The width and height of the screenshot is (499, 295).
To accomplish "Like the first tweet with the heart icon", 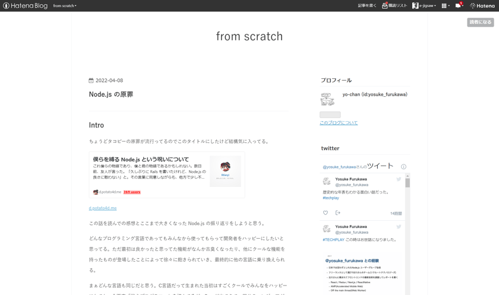I will click(326, 212).
